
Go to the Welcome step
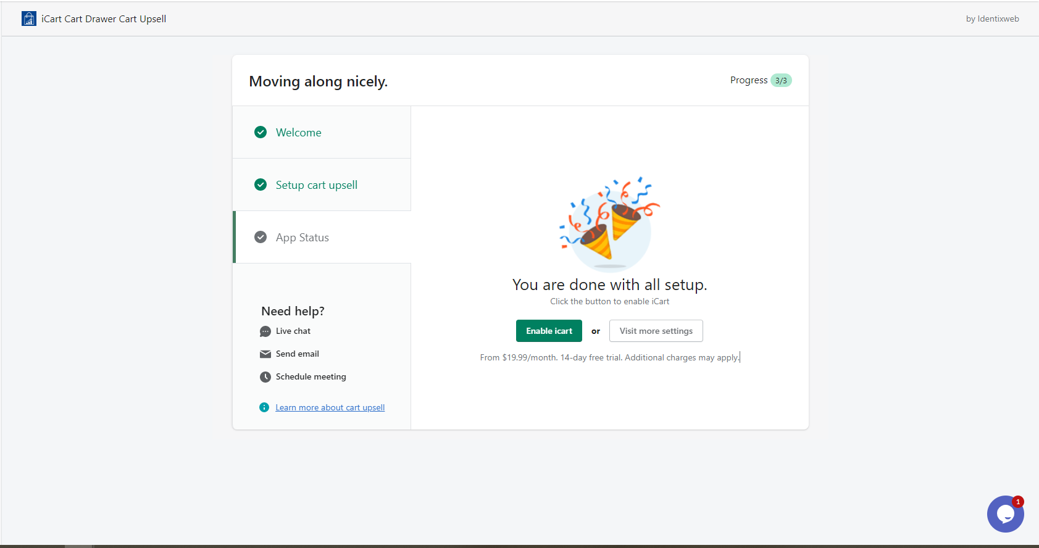tap(322, 132)
